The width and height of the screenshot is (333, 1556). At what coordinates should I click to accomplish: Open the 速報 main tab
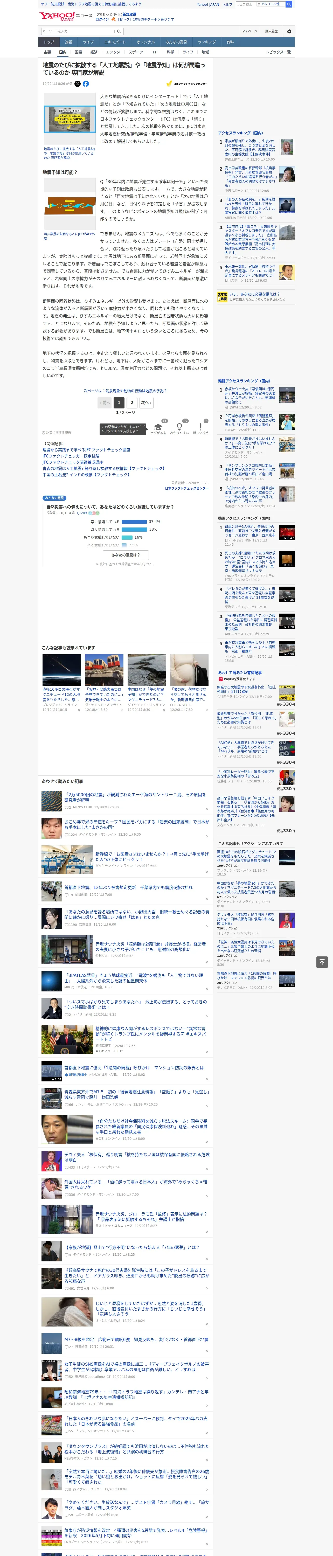68,42
